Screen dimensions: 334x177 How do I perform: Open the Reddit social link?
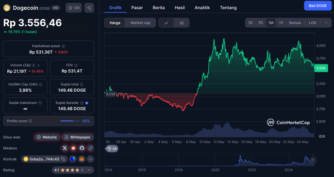point(73,148)
